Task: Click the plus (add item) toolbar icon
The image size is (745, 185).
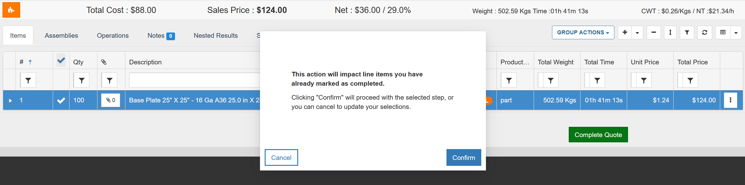Action: 625,32
